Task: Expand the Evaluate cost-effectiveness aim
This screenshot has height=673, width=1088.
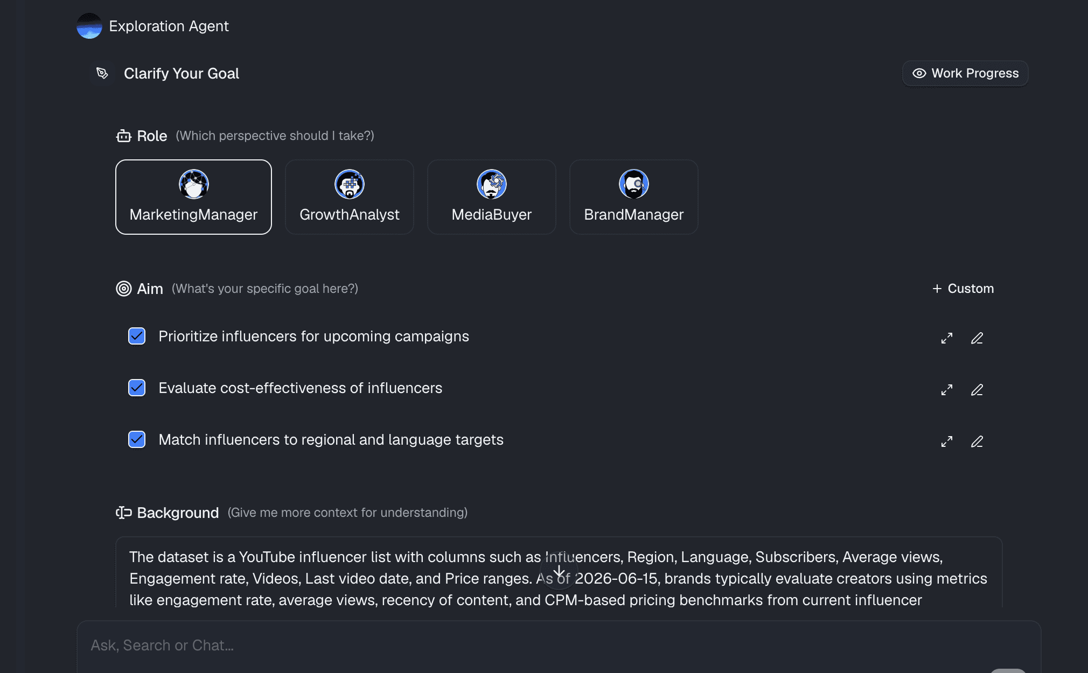Action: point(947,389)
